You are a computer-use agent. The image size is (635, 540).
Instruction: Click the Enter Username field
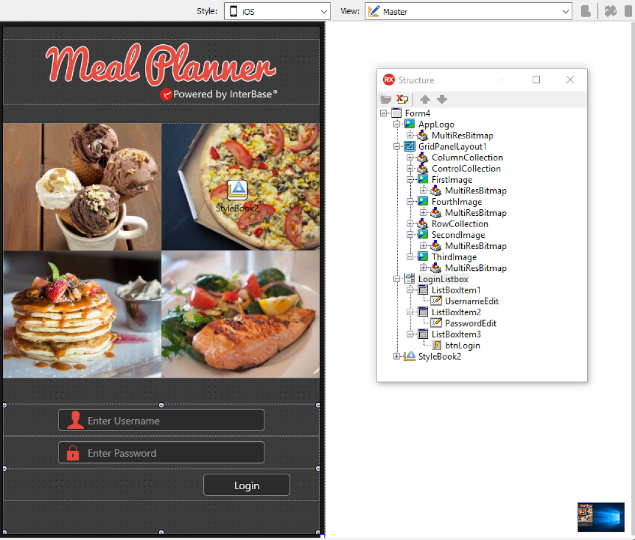click(161, 420)
